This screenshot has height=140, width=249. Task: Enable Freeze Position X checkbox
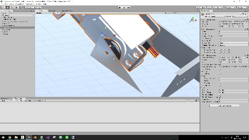click(220, 50)
